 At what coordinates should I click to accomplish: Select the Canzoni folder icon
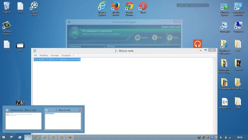point(238,65)
